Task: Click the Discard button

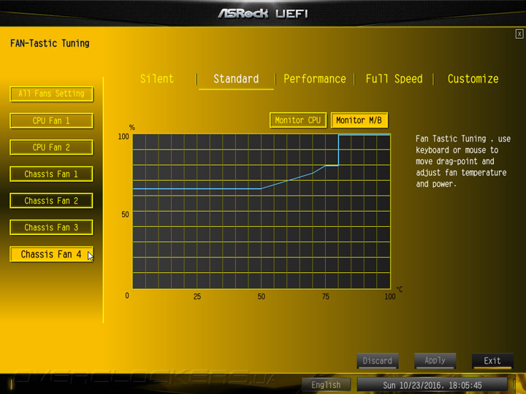Action: [378, 361]
